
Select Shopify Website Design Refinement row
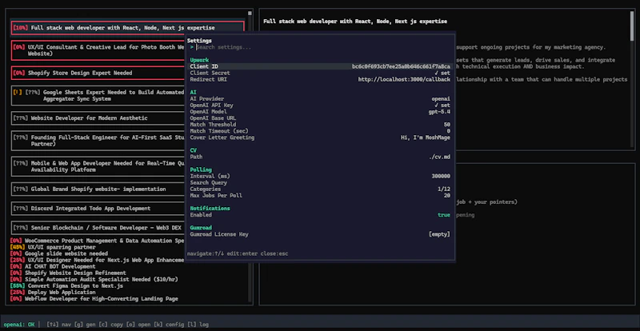point(68,273)
